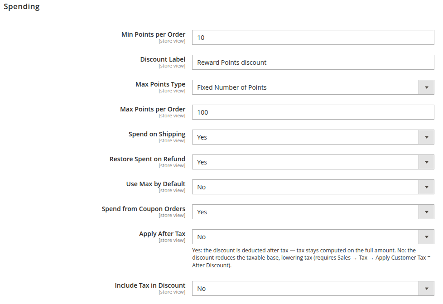This screenshot has height=304, width=443.
Task: Click the Include Tax in Discount arrow
Action: pos(426,289)
